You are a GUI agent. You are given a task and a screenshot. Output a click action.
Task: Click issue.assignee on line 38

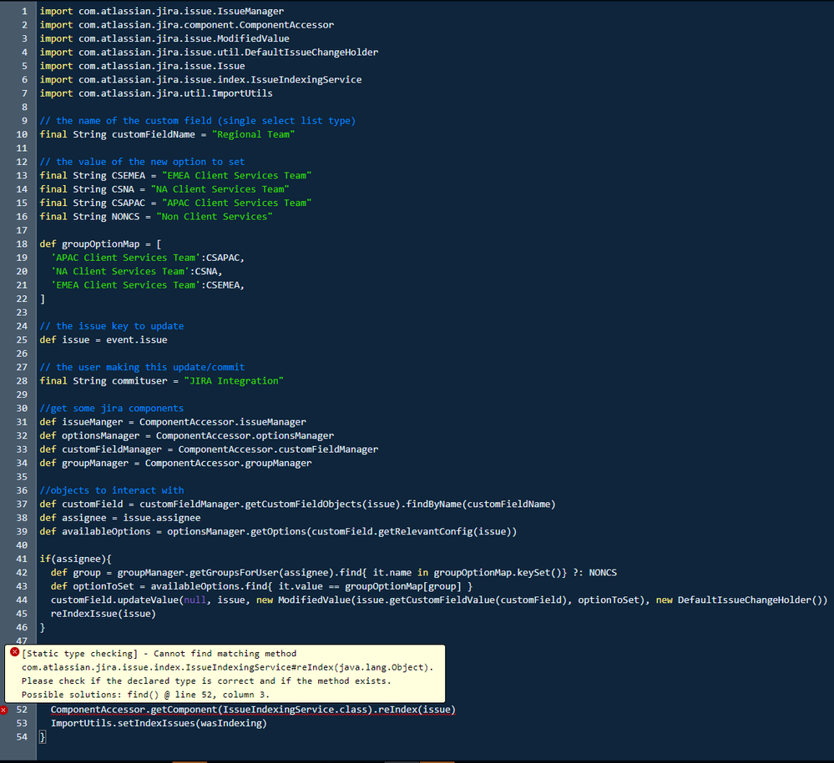pos(162,518)
